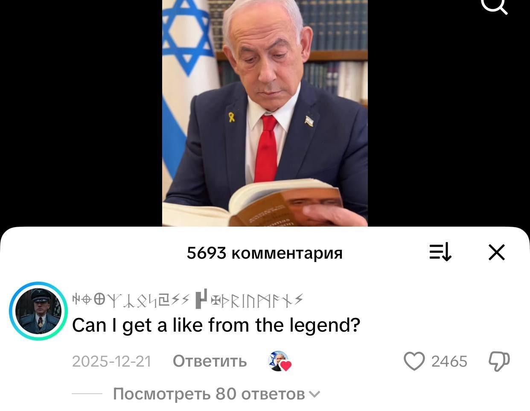Open the runic-named commenter's username

[x=187, y=300]
